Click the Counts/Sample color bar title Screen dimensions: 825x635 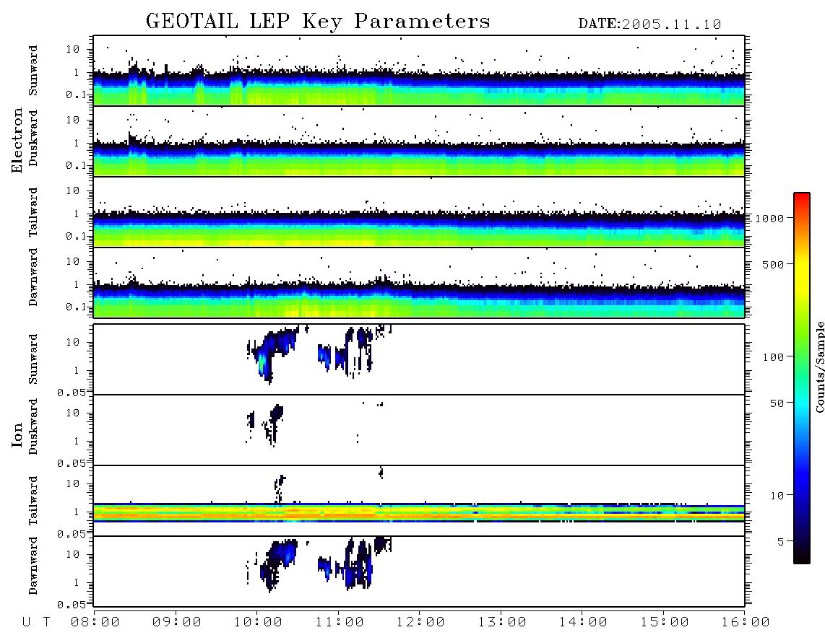coord(820,367)
